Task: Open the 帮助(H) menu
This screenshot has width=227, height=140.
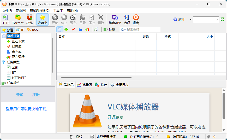Action: pyautogui.click(x=72, y=11)
